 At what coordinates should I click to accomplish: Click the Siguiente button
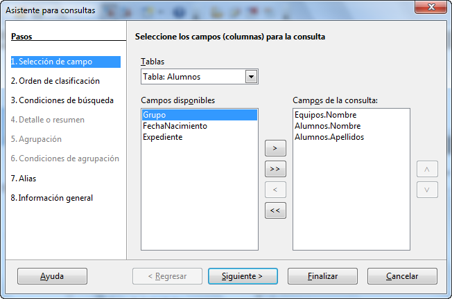tap(243, 276)
